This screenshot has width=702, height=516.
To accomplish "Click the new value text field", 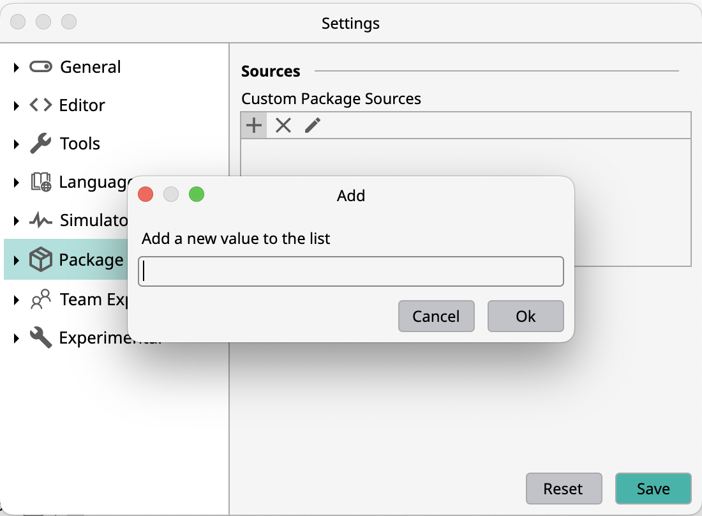I will point(350,271).
